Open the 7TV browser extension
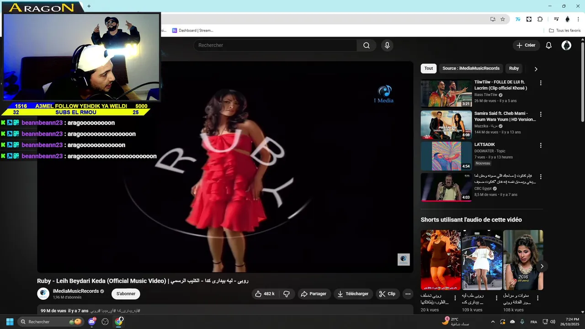Image resolution: width=585 pixels, height=329 pixels. (x=518, y=19)
